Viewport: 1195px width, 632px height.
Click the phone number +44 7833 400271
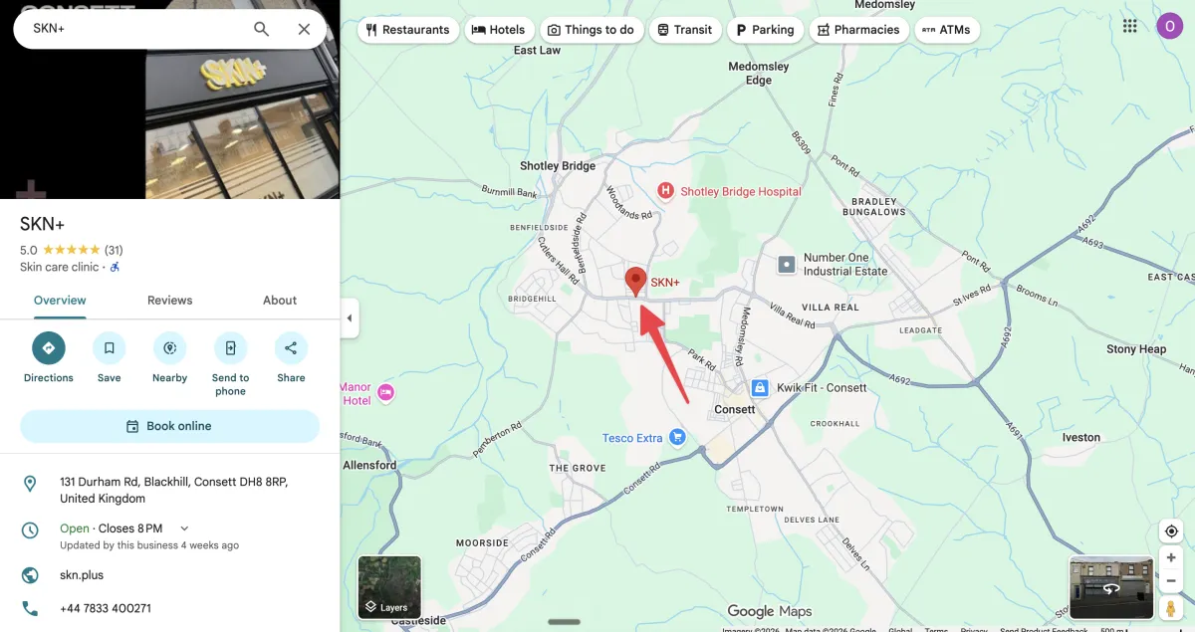coord(106,608)
